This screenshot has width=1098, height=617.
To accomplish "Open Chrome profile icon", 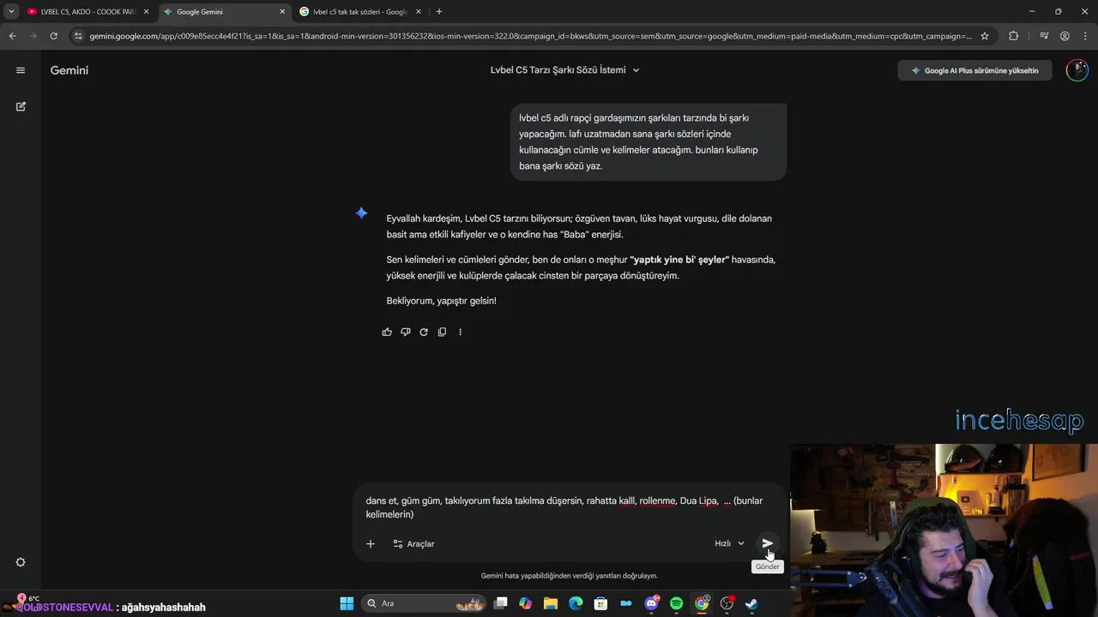I will coord(1065,36).
